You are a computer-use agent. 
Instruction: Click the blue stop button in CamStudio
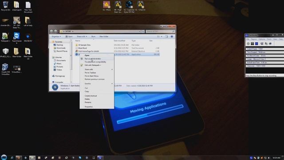[256, 44]
